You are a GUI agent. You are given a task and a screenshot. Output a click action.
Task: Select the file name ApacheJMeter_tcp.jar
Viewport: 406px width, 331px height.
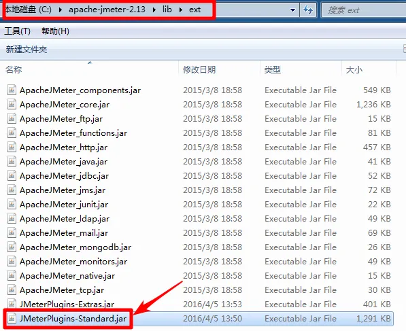pyautogui.click(x=62, y=290)
